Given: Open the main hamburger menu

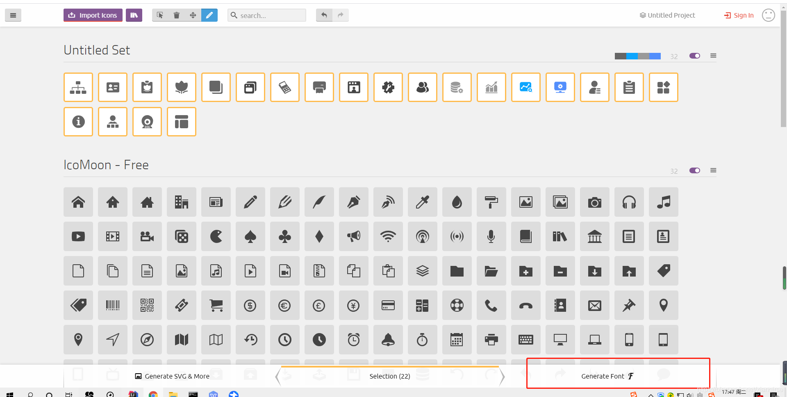Looking at the screenshot, I should 13,15.
